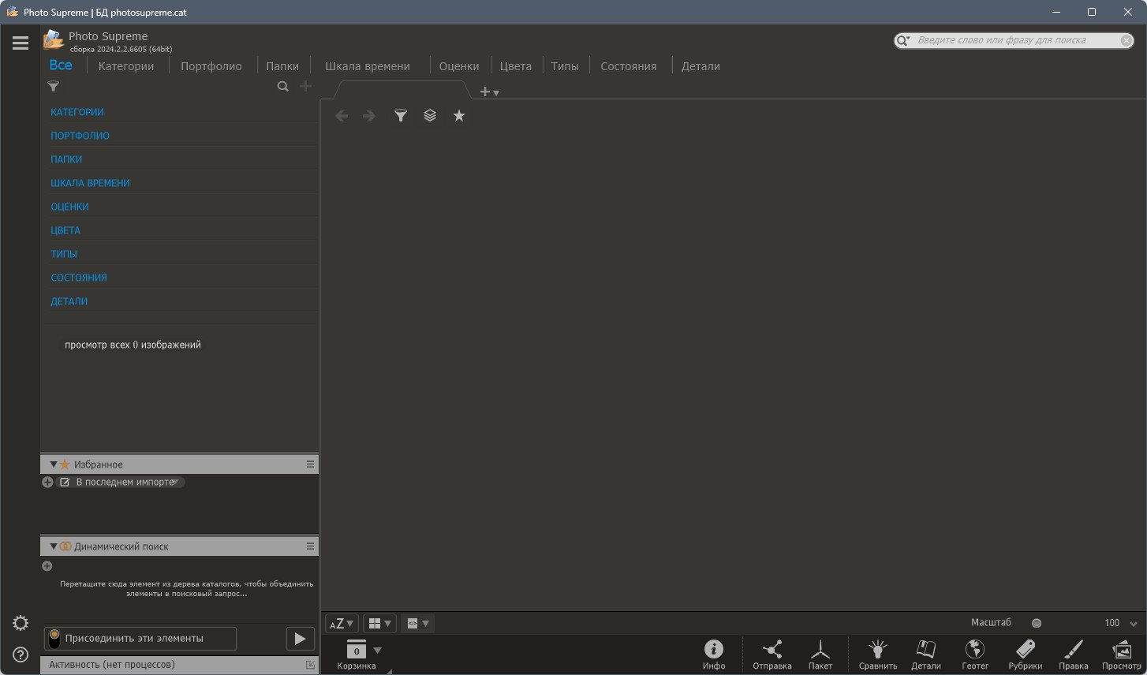Viewport: 1147px width, 675px height.
Task: Open the ШКАЛА ВРЕМЕНИ catalog link
Action: tap(91, 183)
